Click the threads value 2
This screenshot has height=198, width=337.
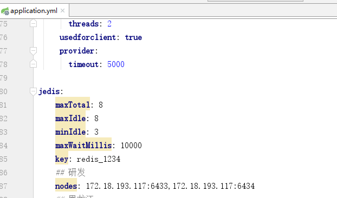(x=109, y=24)
